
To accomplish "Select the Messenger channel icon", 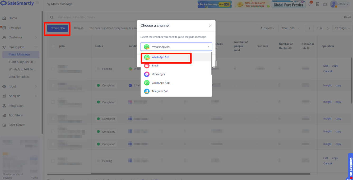I will tap(147, 74).
